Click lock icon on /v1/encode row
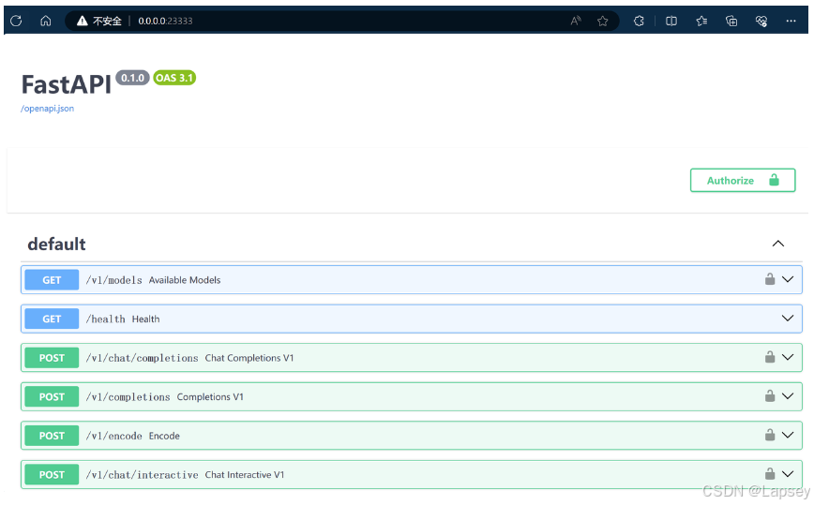The height and width of the screenshot is (505, 814). click(769, 435)
